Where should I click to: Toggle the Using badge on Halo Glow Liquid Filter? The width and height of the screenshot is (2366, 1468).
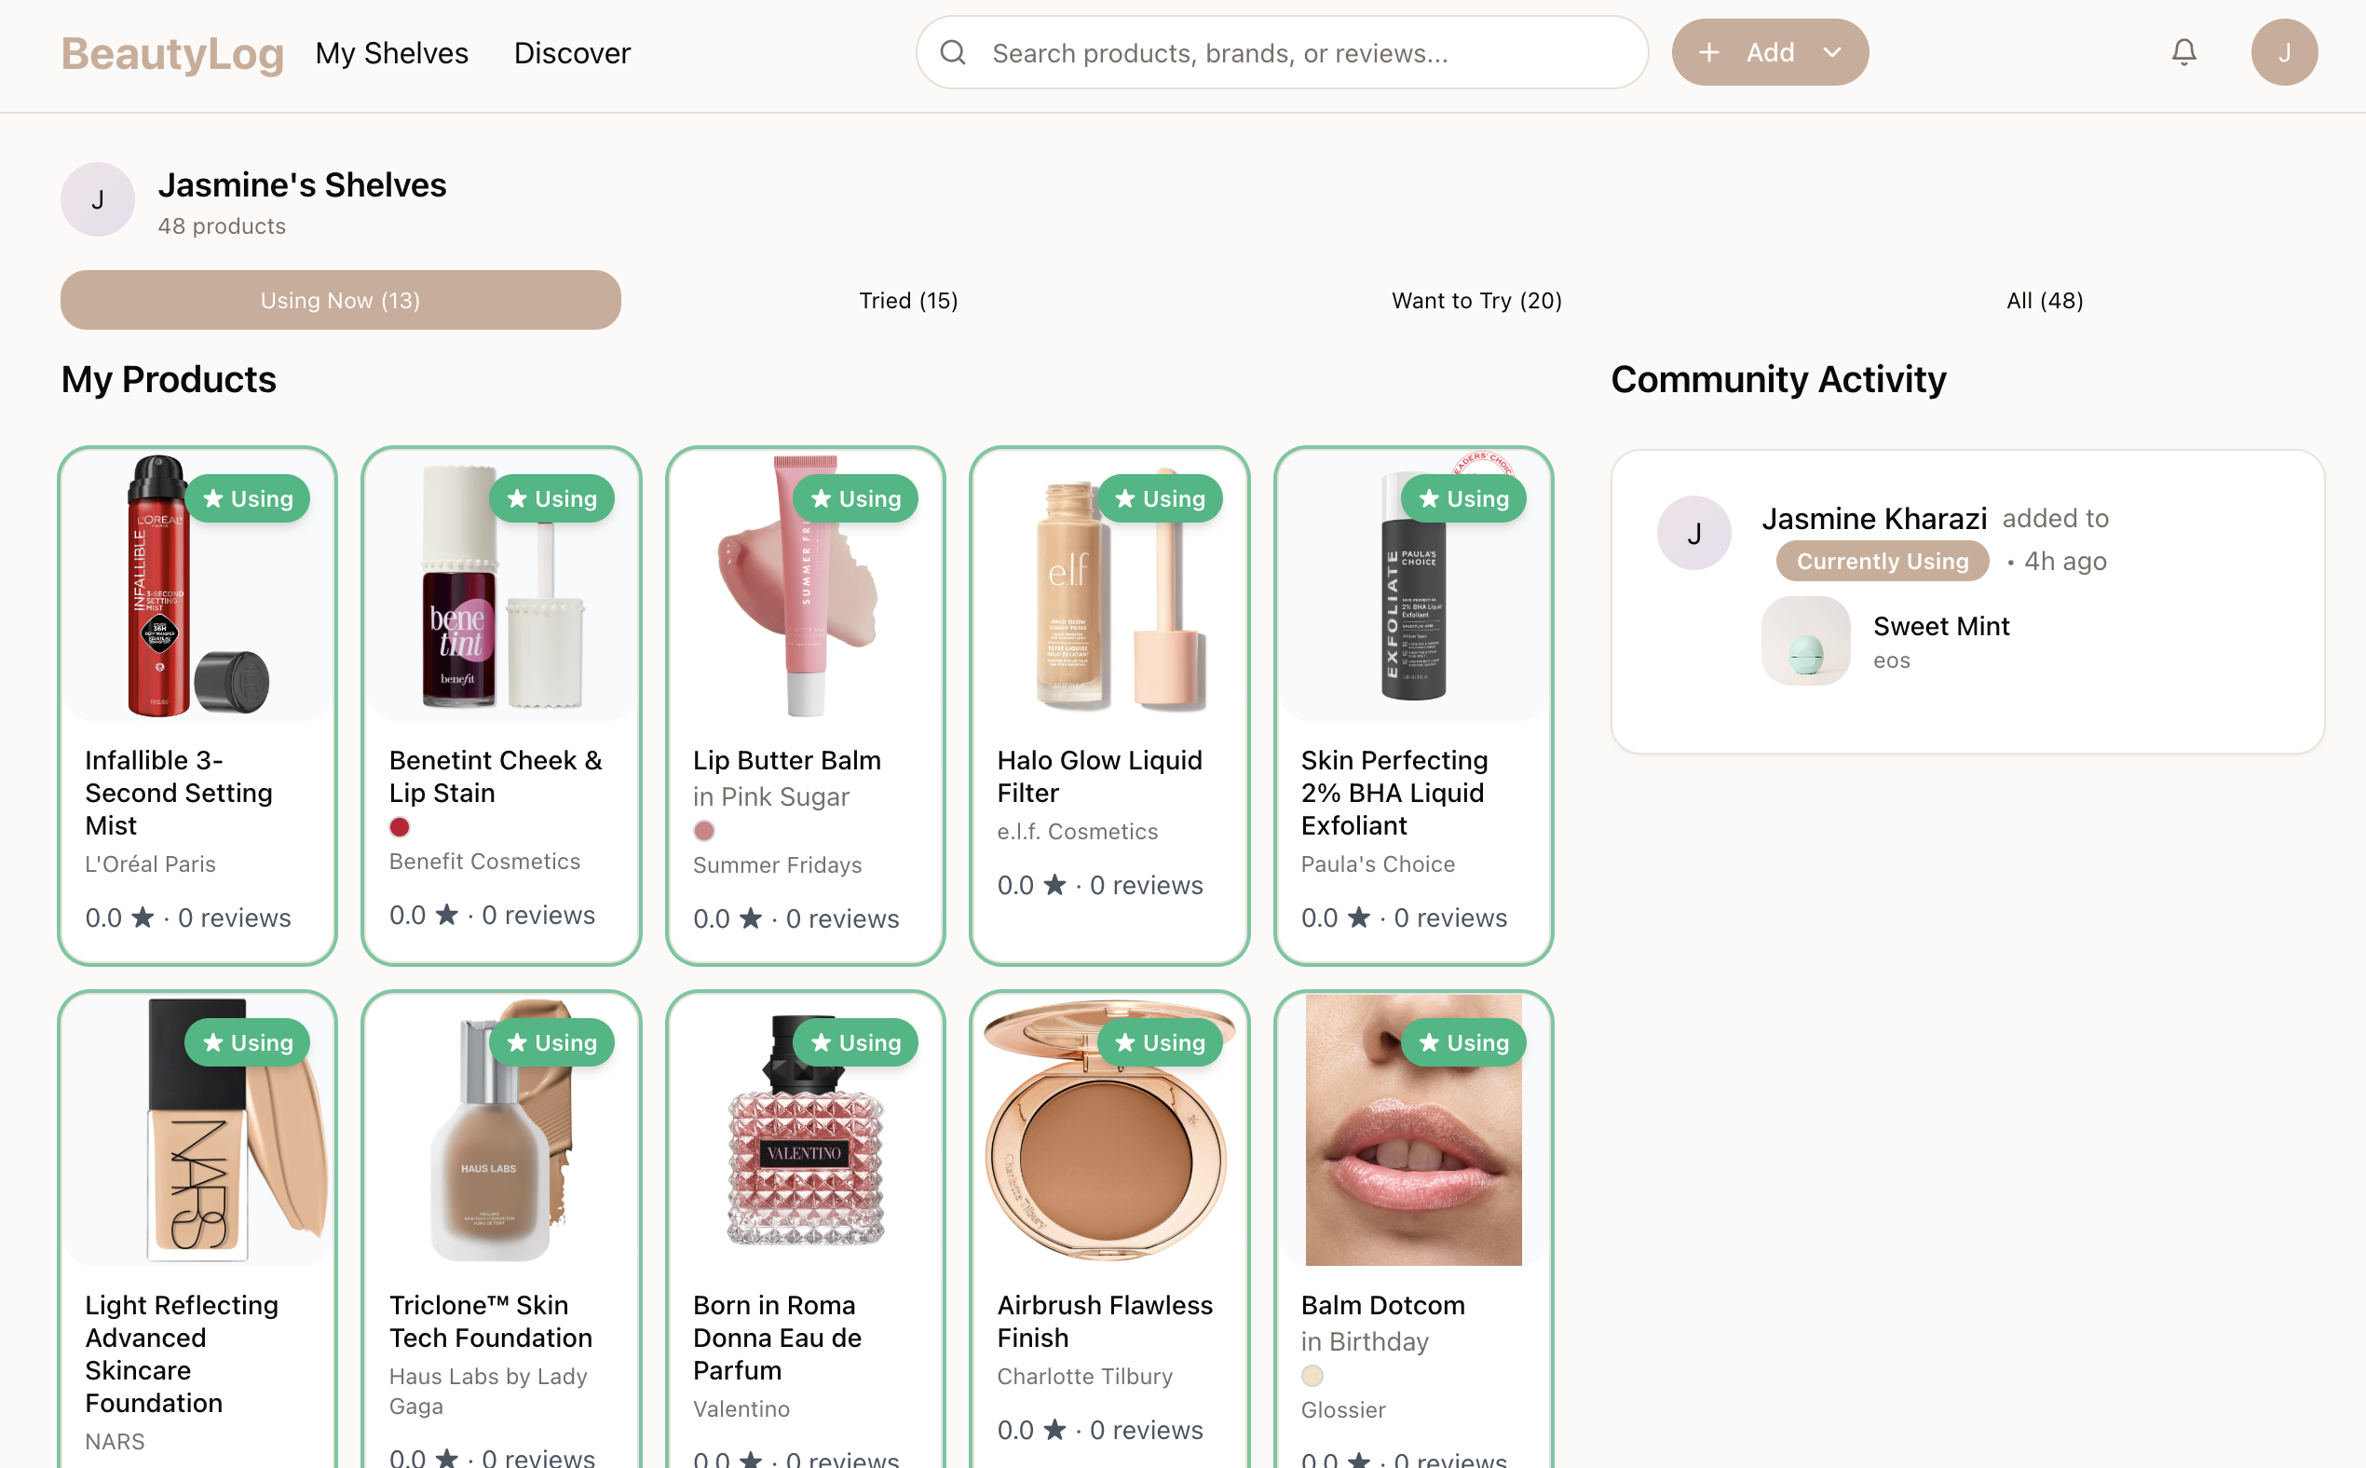(1161, 498)
